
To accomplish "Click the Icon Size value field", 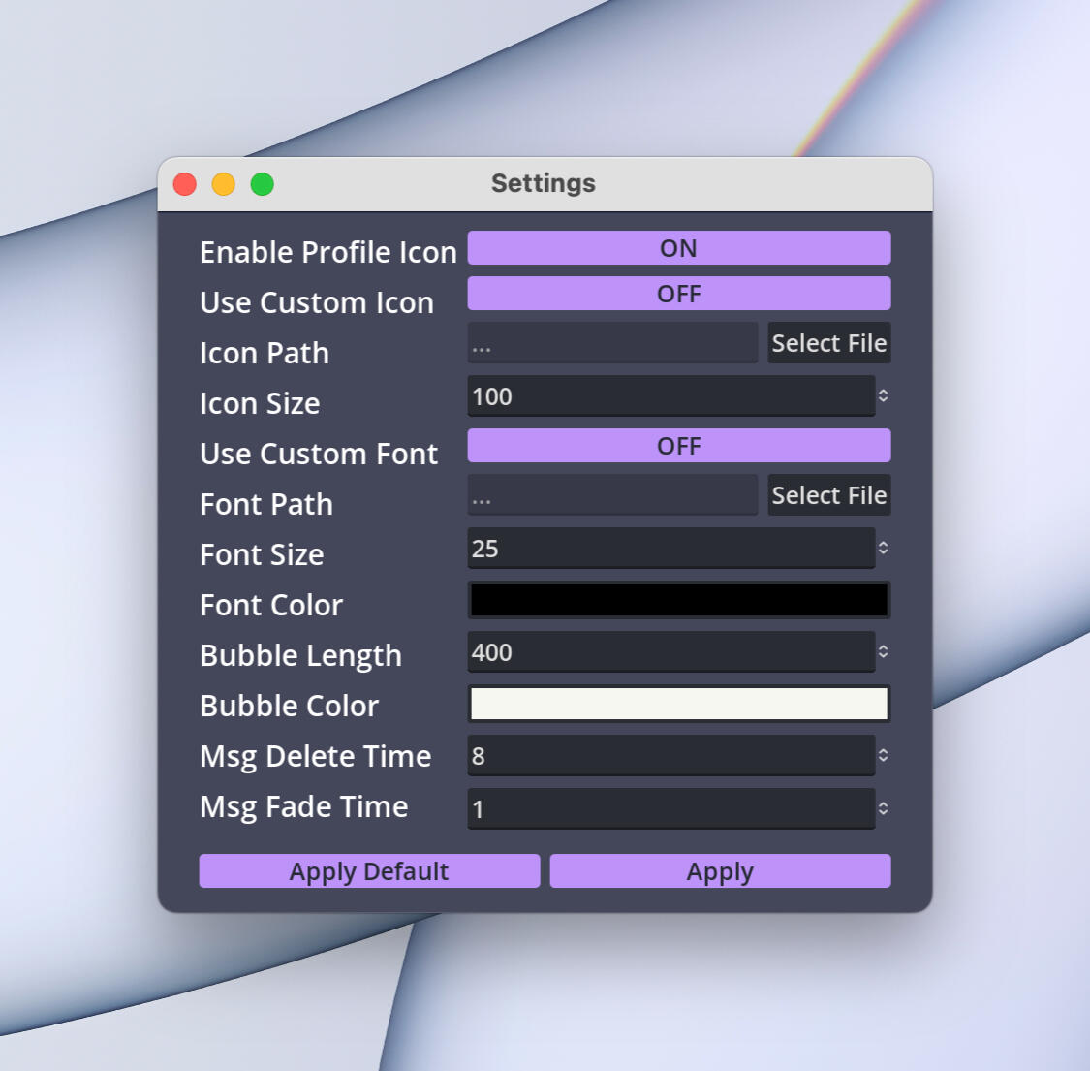I will [670, 396].
